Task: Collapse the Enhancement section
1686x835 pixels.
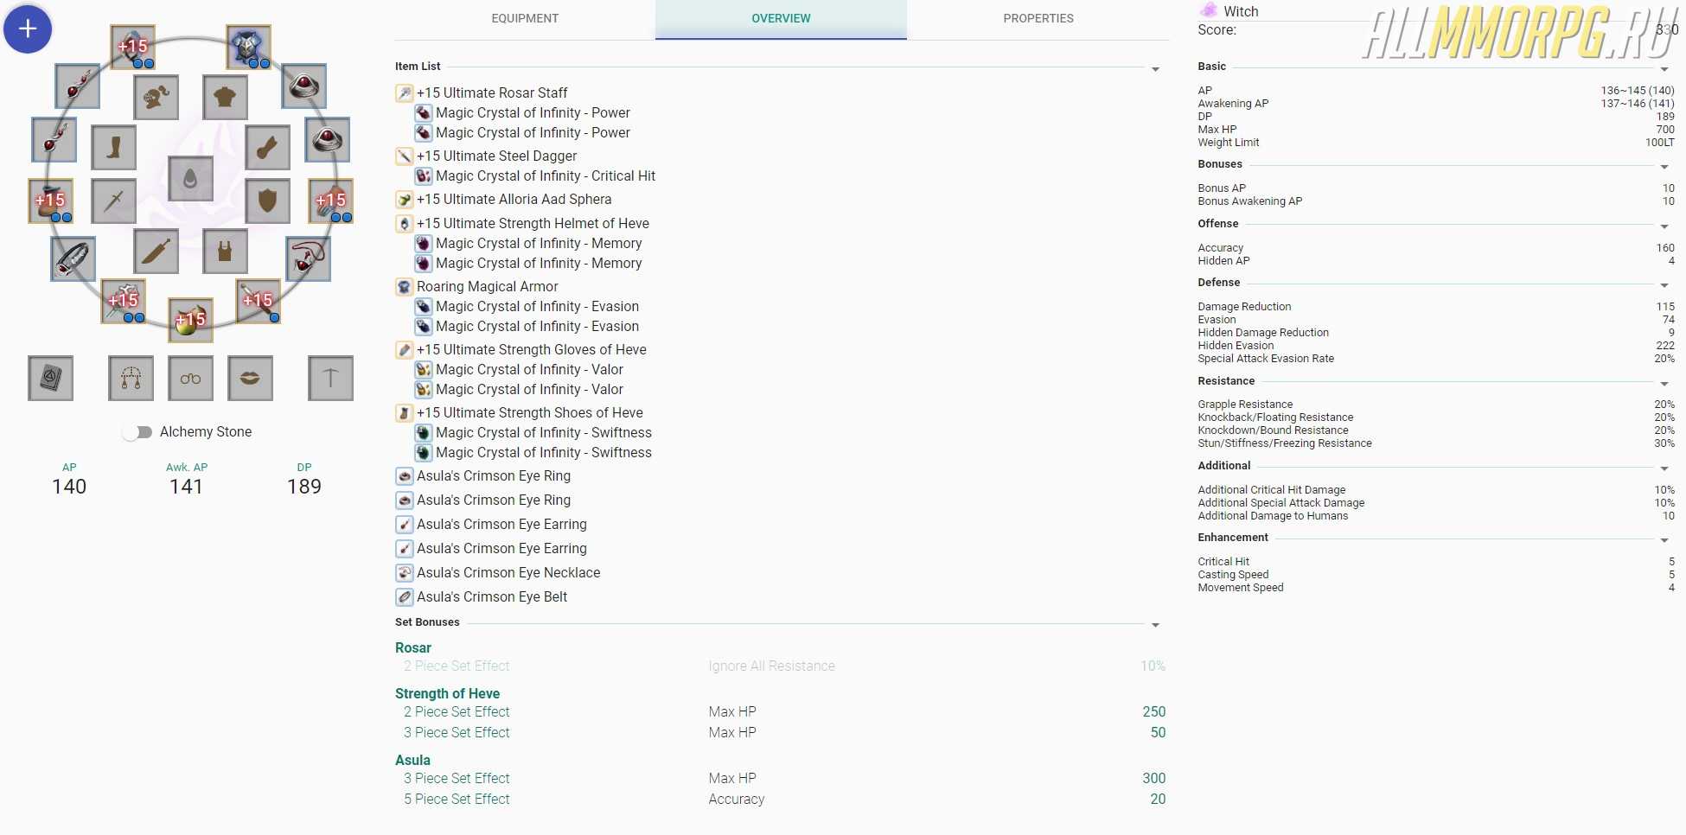Action: (x=1664, y=540)
